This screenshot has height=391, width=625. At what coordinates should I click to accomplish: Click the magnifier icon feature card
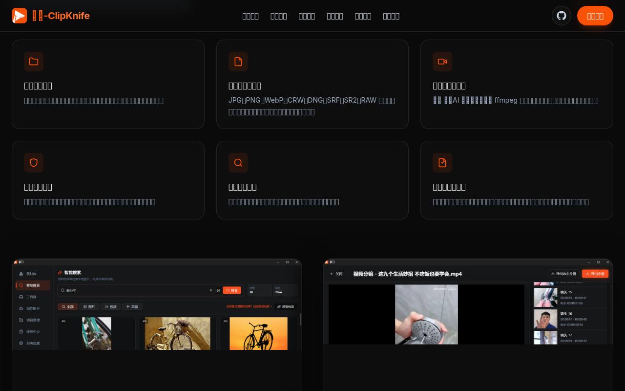pos(312,180)
